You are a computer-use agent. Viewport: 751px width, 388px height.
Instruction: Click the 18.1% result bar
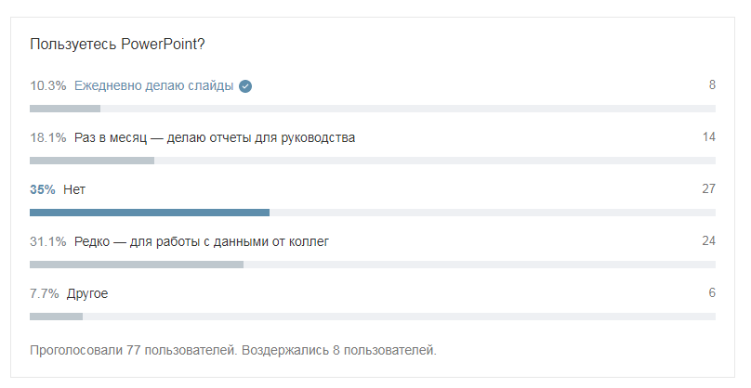[x=92, y=161]
